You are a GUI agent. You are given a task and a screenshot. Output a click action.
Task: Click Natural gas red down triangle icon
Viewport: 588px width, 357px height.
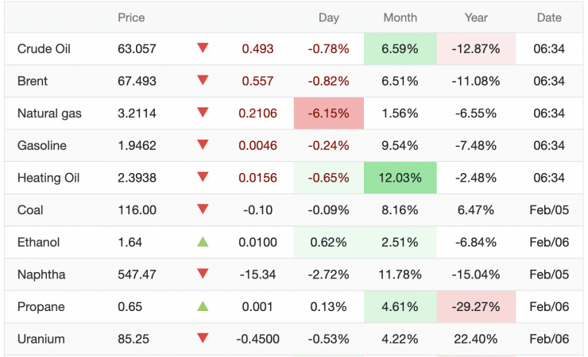[x=203, y=113]
